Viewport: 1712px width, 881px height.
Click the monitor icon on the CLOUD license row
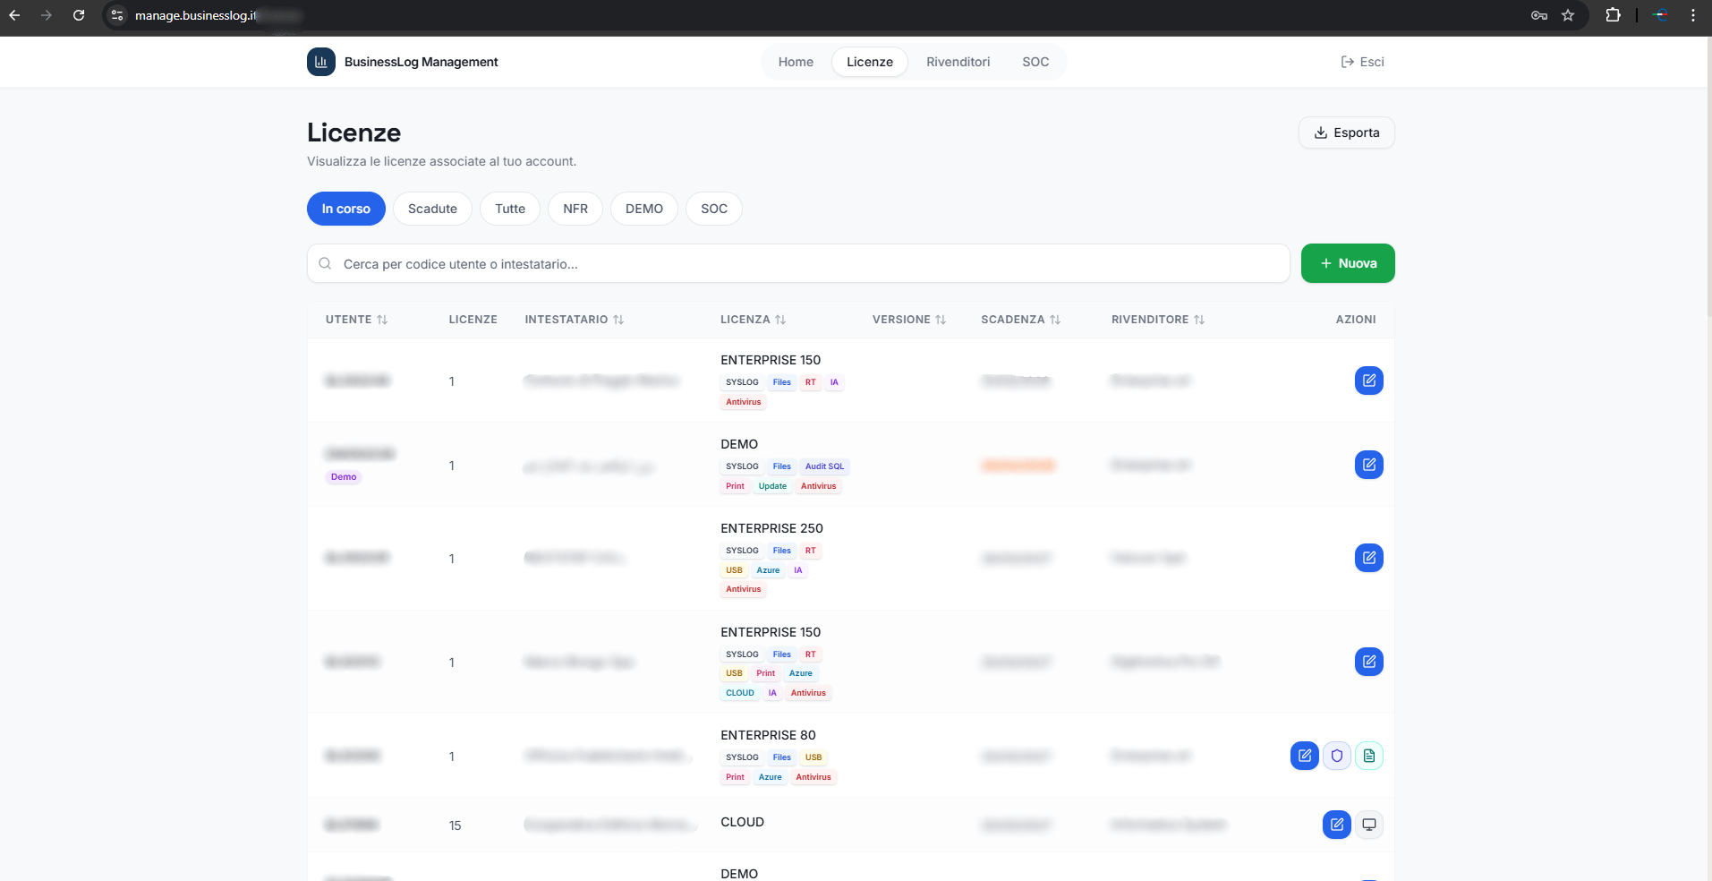(1368, 825)
